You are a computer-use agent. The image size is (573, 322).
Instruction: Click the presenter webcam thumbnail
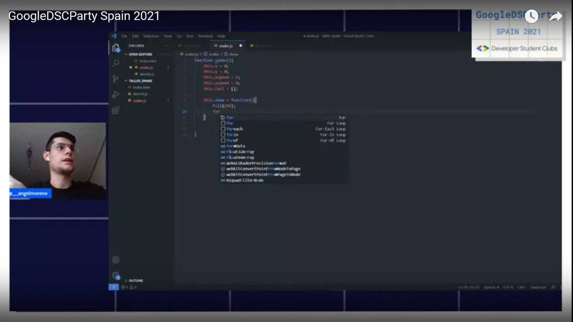(58, 161)
